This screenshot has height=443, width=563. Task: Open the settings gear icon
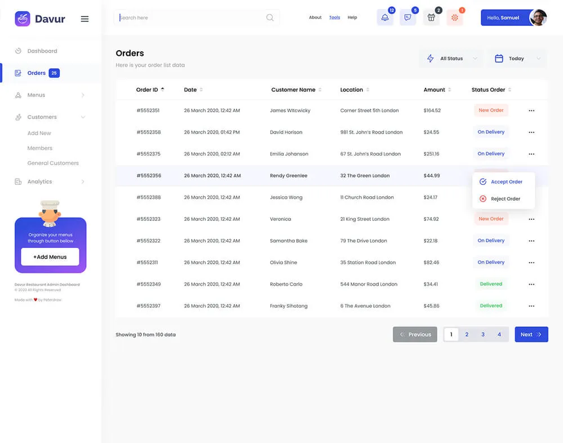point(454,17)
